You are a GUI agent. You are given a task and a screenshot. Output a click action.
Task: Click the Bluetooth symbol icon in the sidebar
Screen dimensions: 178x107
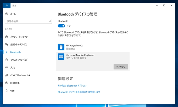click(x=7, y=52)
